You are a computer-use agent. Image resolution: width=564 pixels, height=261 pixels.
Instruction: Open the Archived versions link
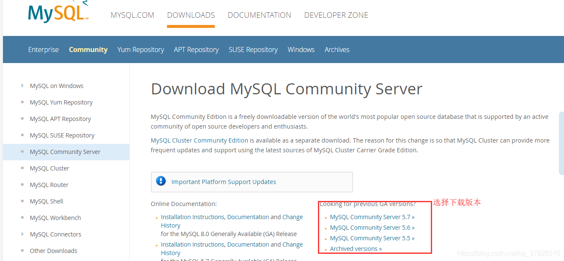356,249
